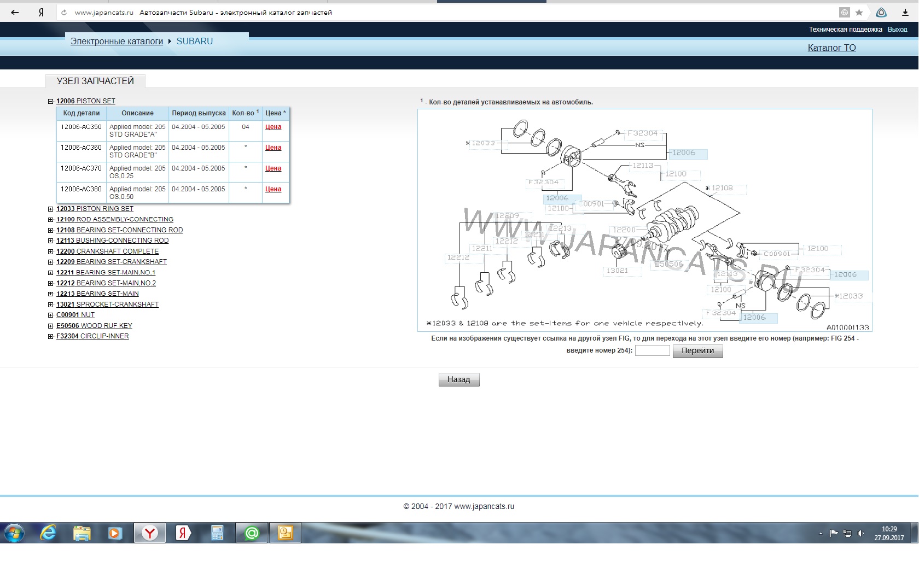Click the Yandex 'Я' home icon
The height and width of the screenshot is (574, 919).
[41, 12]
